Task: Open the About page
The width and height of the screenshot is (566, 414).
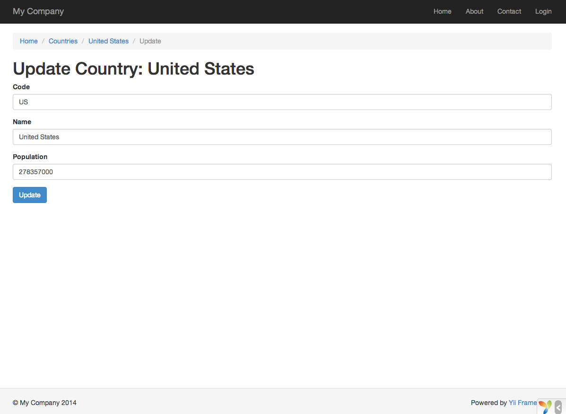Action: 474,11
